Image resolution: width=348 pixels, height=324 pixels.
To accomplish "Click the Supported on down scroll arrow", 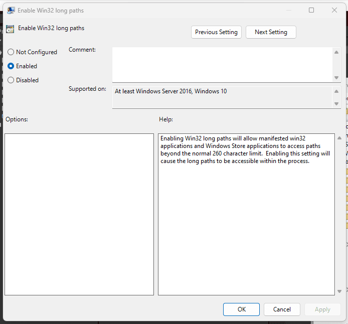I will 336,104.
